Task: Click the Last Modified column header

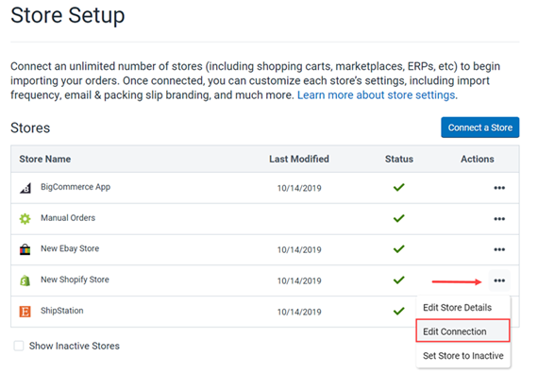Action: [x=299, y=159]
